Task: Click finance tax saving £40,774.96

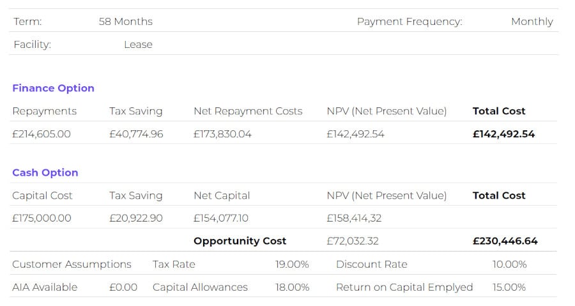Action: tap(136, 134)
